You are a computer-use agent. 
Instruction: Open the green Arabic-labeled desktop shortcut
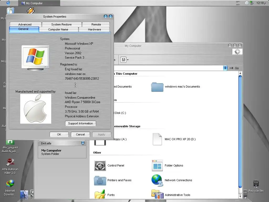[10, 142]
